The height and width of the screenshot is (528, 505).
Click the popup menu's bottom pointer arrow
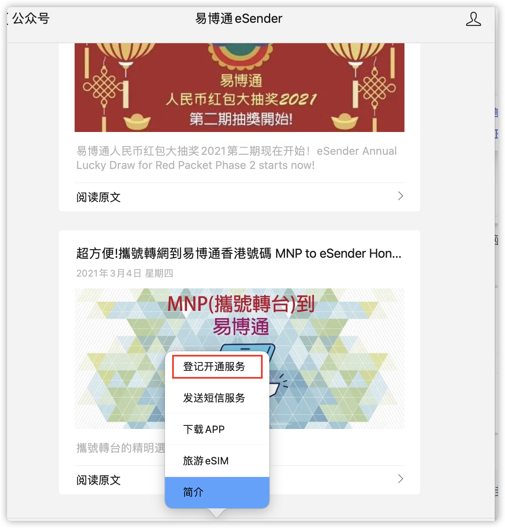point(217,513)
